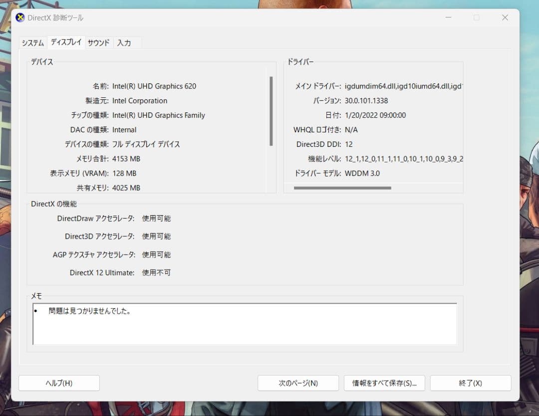The height and width of the screenshot is (416, 539).
Task: Switch to the システム tab
Action: point(32,43)
